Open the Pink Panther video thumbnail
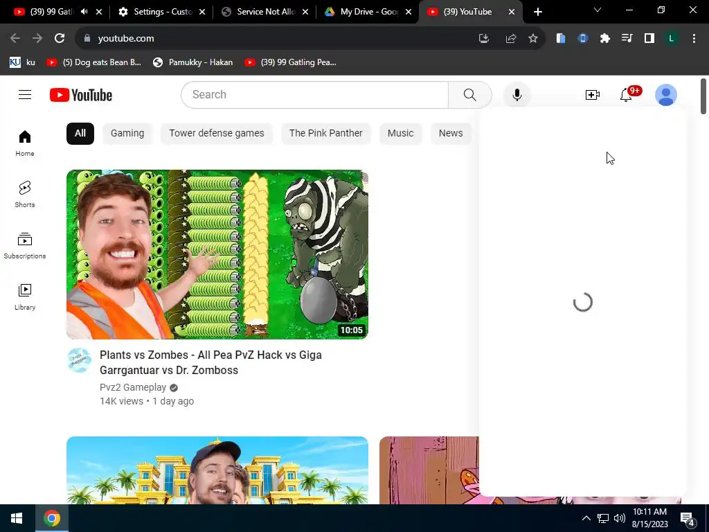 pyautogui.click(x=429, y=470)
